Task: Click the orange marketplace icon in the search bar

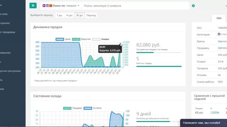Action: coord(51,6)
